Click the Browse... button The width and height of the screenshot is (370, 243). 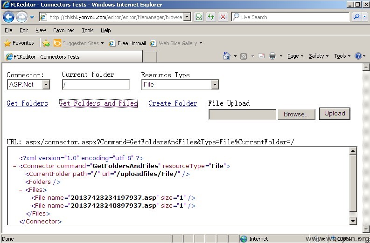tap(296, 114)
